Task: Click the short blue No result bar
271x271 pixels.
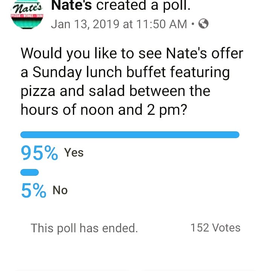Action: [x=30, y=172]
